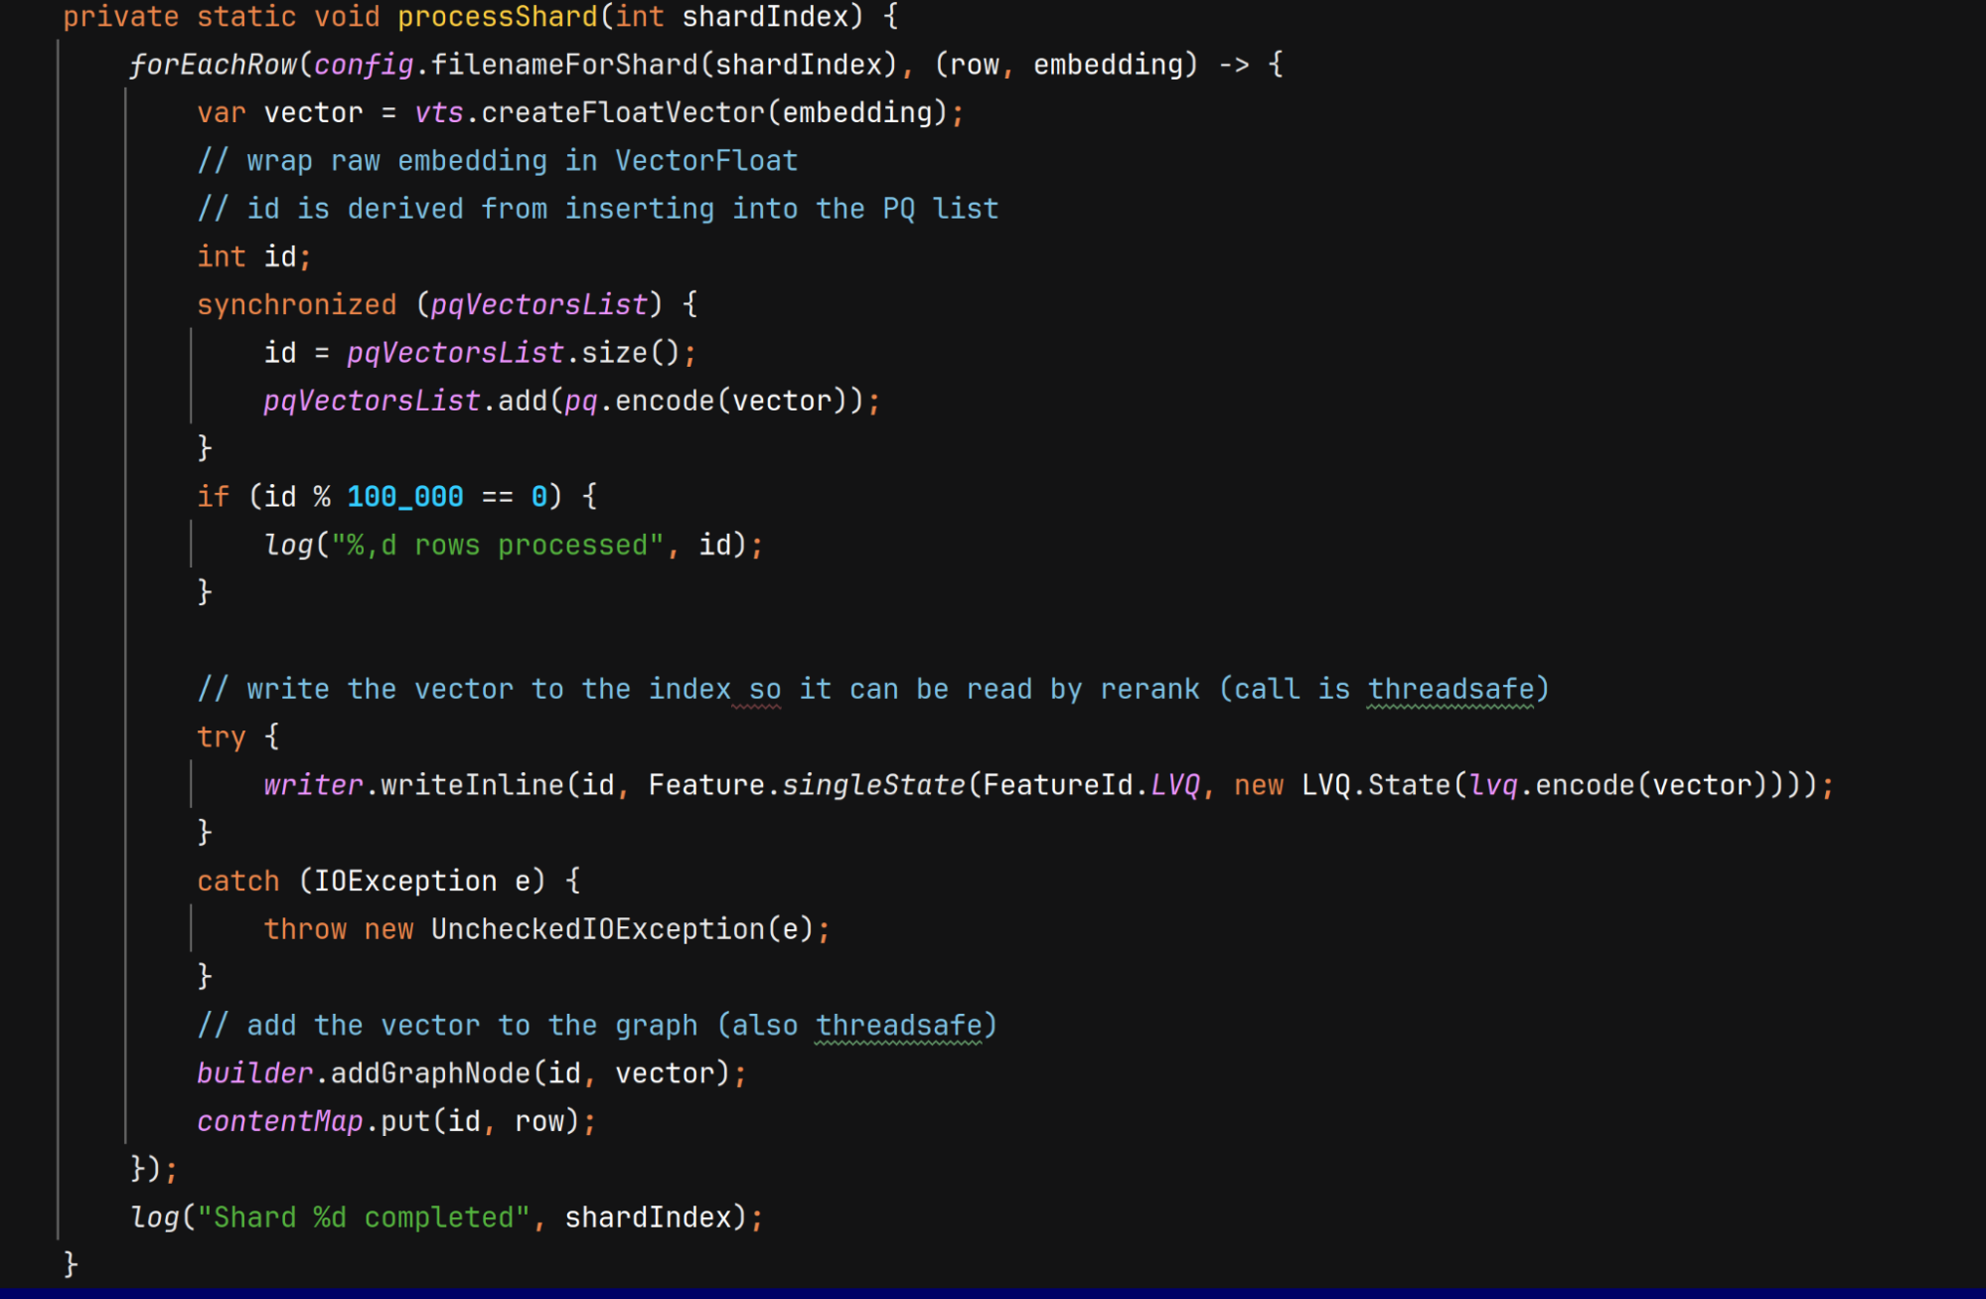Click Feature.singleState method reference
This screenshot has height=1299, width=1986.
point(872,786)
